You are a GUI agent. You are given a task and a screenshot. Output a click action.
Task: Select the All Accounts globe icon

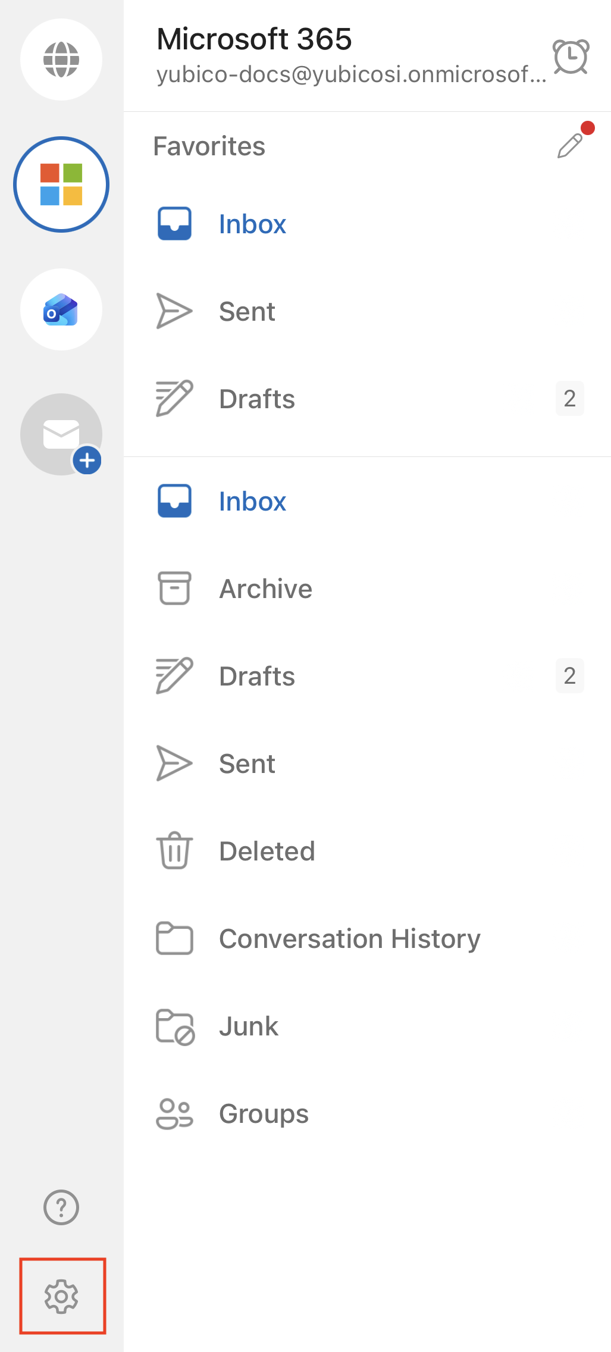pos(61,60)
